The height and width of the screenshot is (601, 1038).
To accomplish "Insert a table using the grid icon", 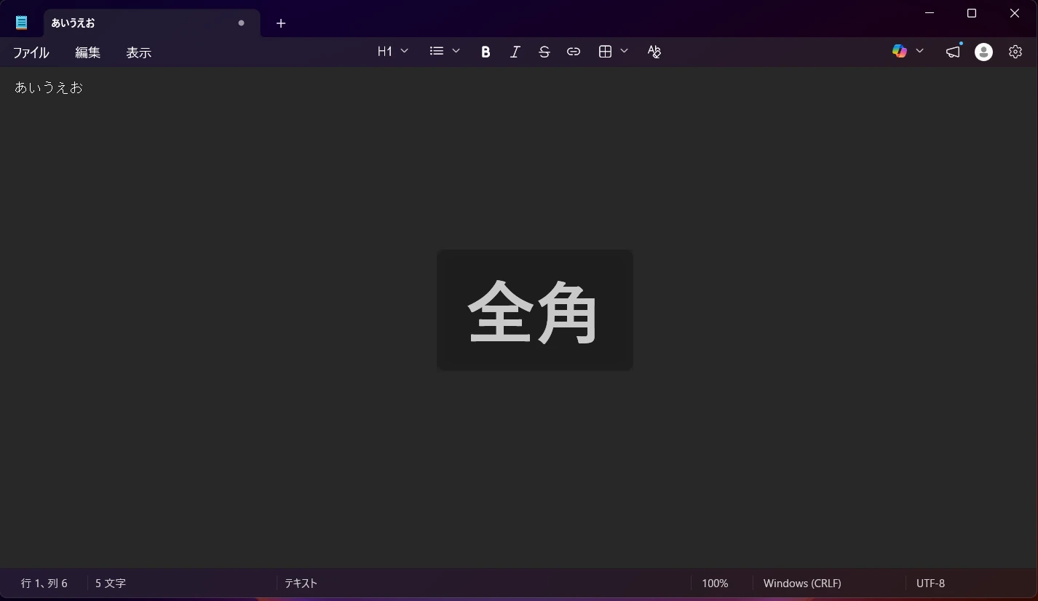I will click(605, 51).
